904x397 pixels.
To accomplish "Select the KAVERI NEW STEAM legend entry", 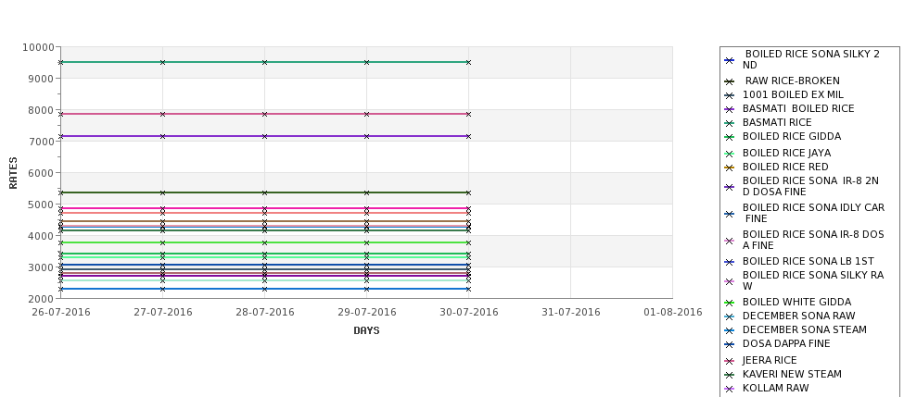I will 792,374.
